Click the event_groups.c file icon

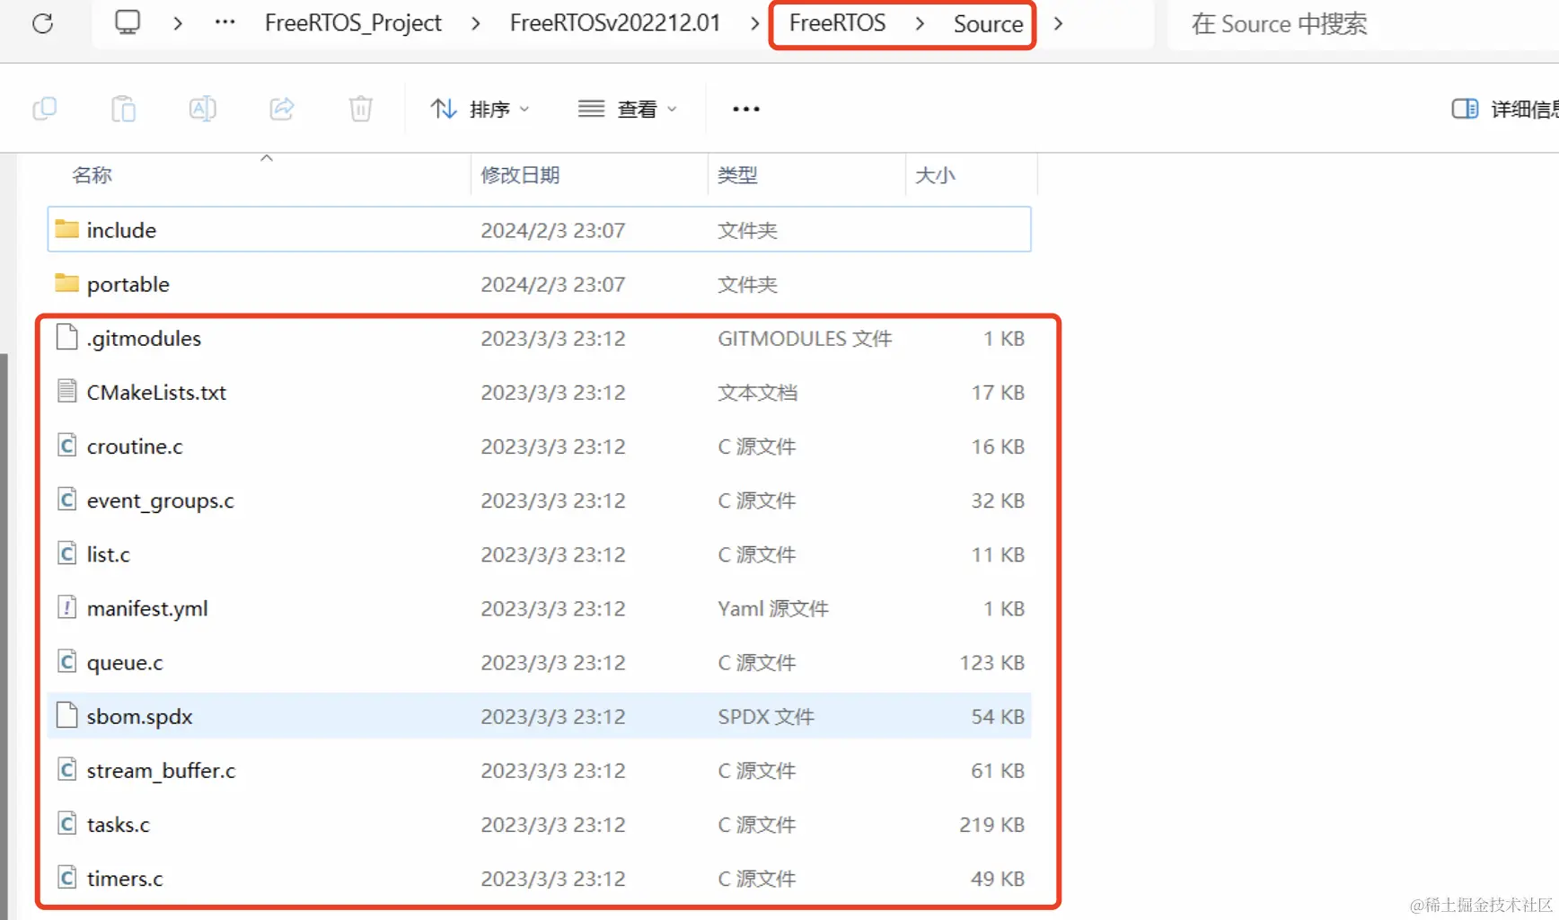coord(66,499)
